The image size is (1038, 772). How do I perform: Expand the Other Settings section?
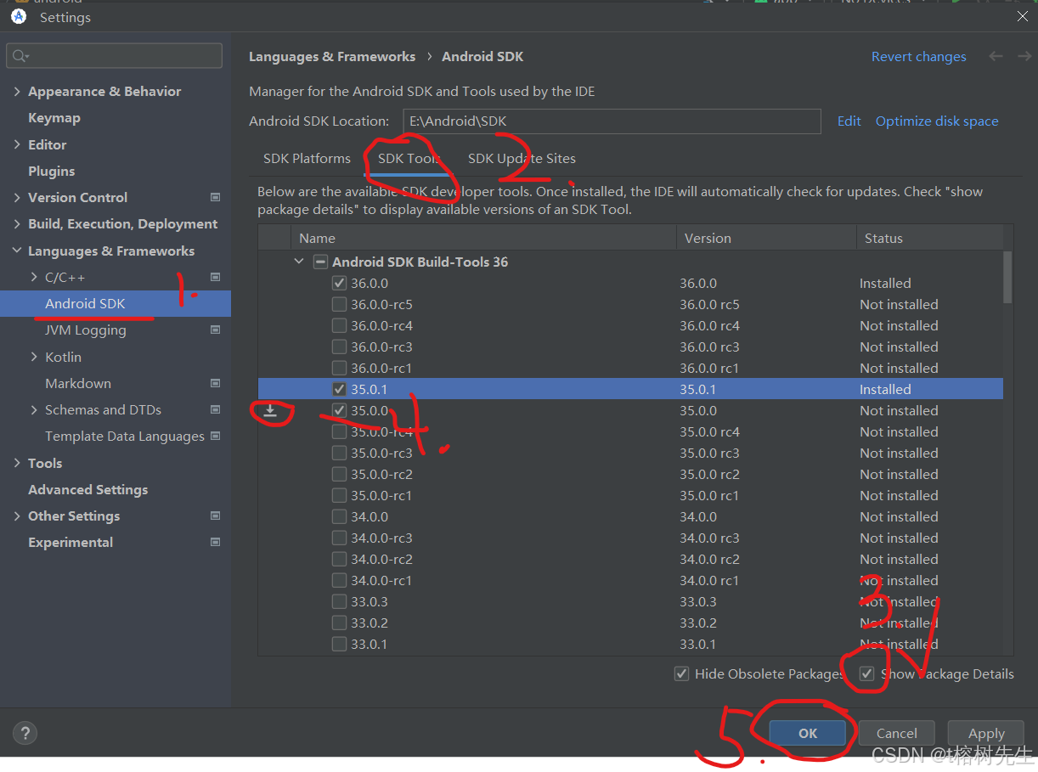coord(17,516)
